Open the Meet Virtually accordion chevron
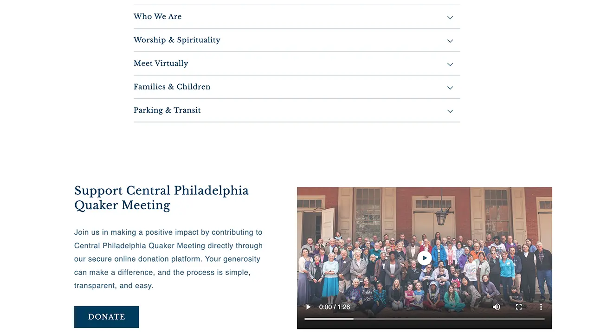This screenshot has width=594, height=334. click(x=450, y=64)
